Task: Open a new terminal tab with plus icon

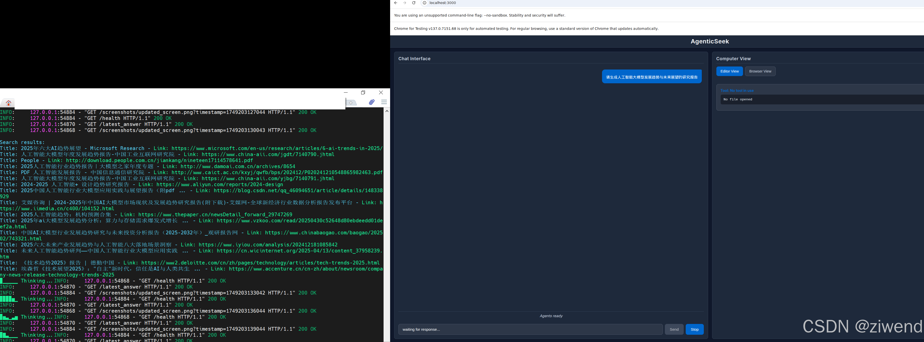Action: [x=351, y=103]
